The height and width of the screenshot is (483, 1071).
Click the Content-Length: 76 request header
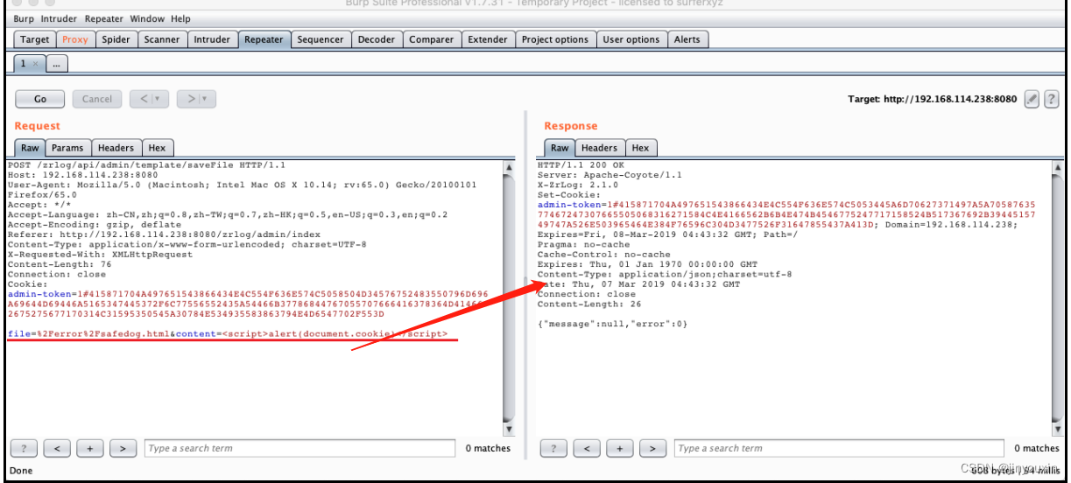tap(60, 263)
